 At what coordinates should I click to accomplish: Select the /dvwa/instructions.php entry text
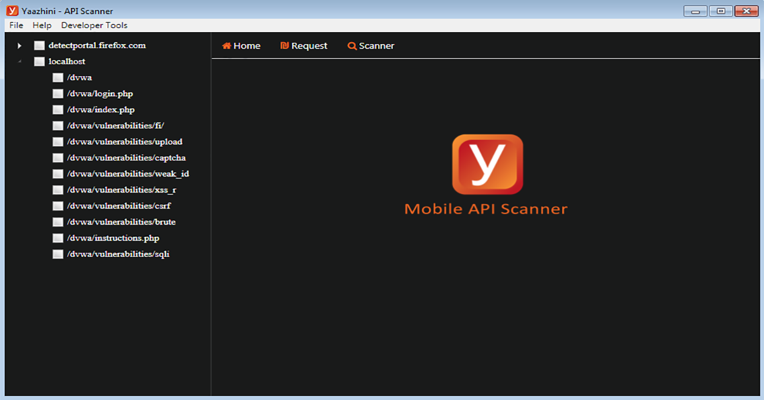(x=113, y=238)
